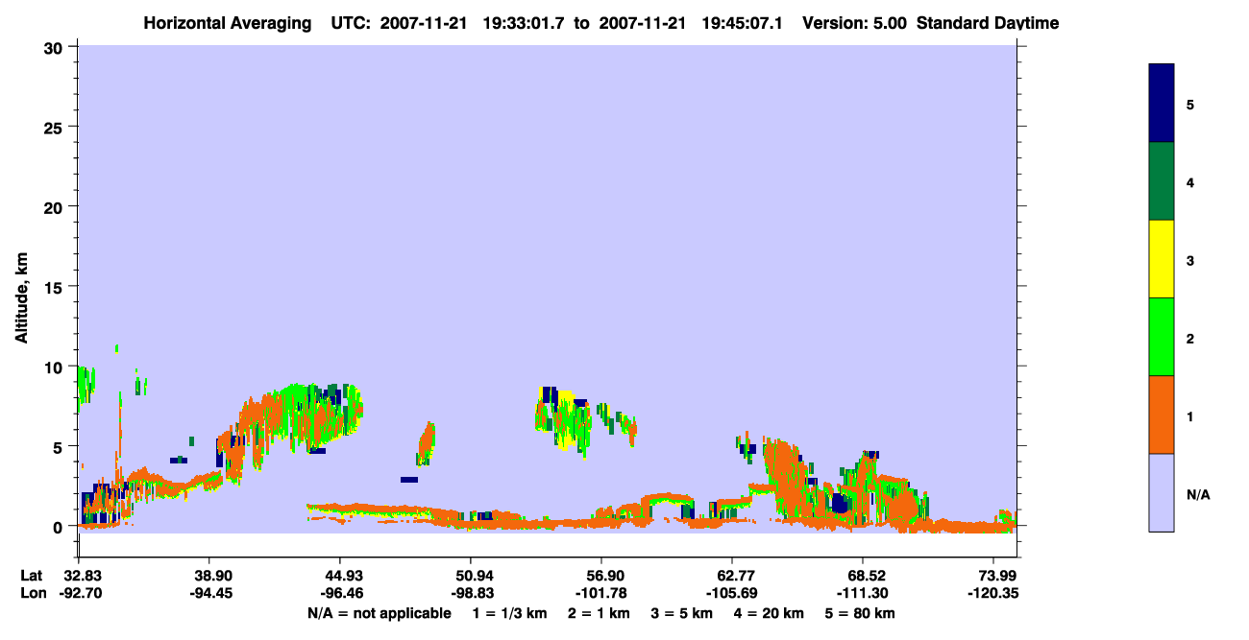1249x640 pixels.
Task: Click longitude value -92.70
Action: coord(79,593)
